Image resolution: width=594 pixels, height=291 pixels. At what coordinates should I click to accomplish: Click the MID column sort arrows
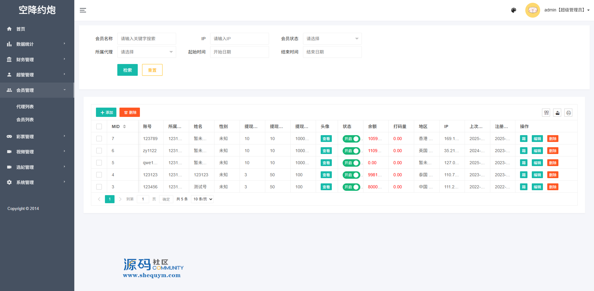click(124, 126)
